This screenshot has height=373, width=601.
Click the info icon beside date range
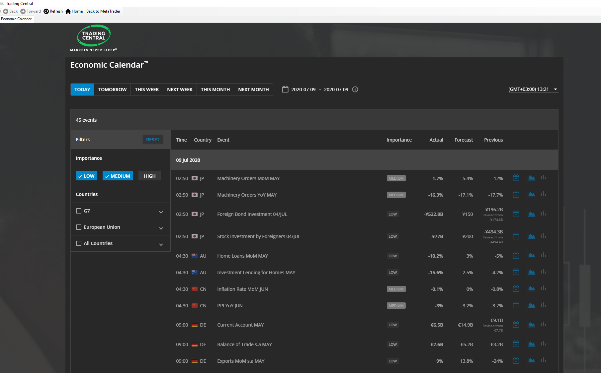click(355, 90)
